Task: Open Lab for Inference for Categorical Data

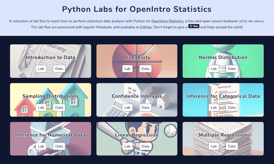Action: [x=214, y=107]
